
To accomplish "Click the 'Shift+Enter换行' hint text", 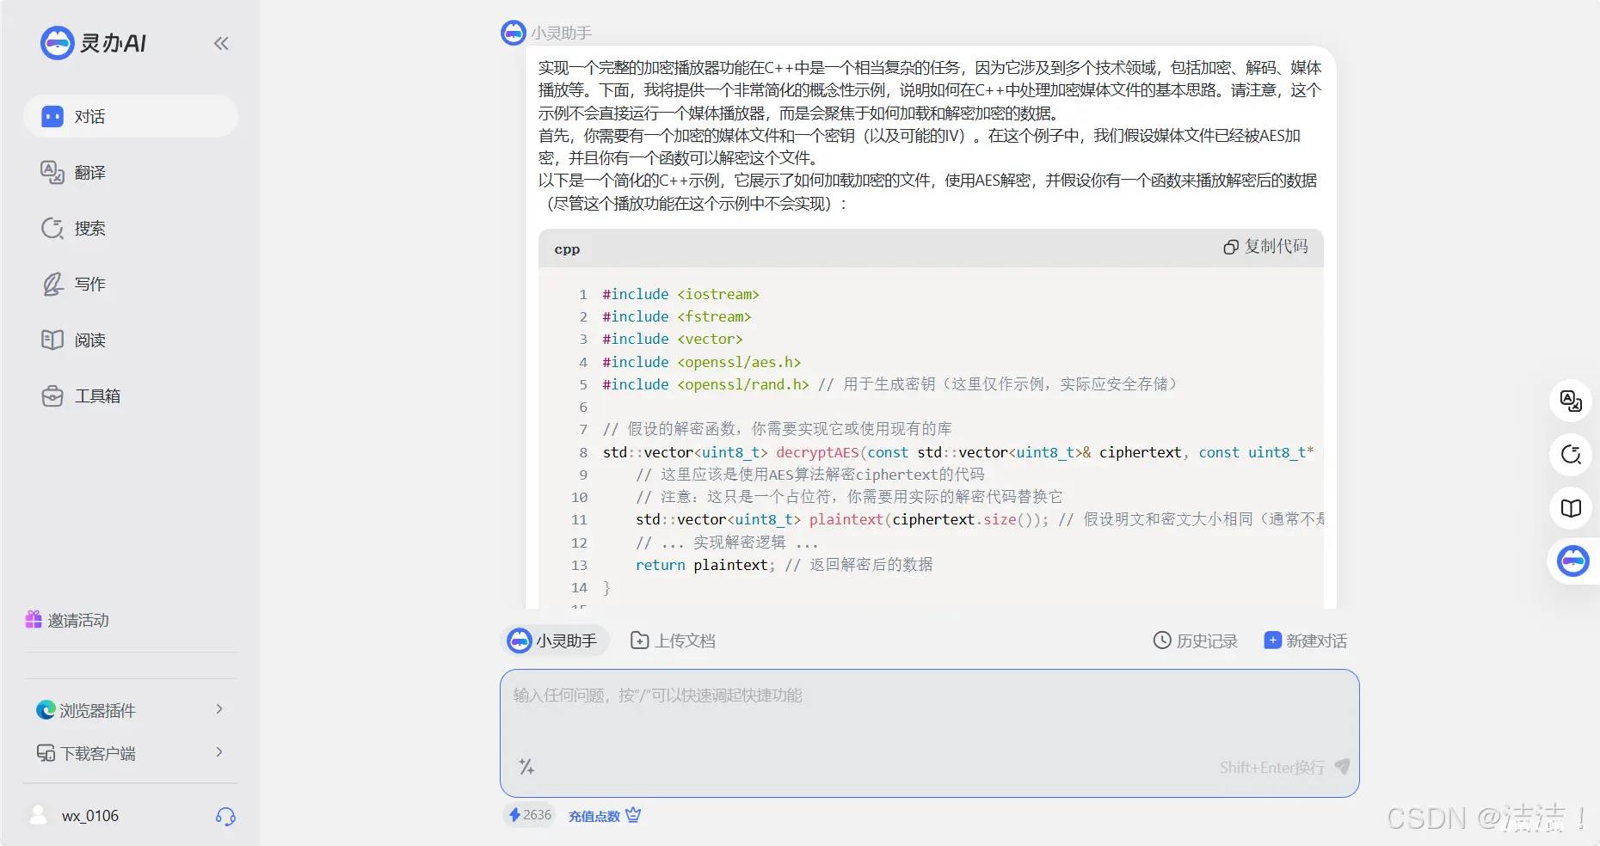I will tap(1271, 767).
